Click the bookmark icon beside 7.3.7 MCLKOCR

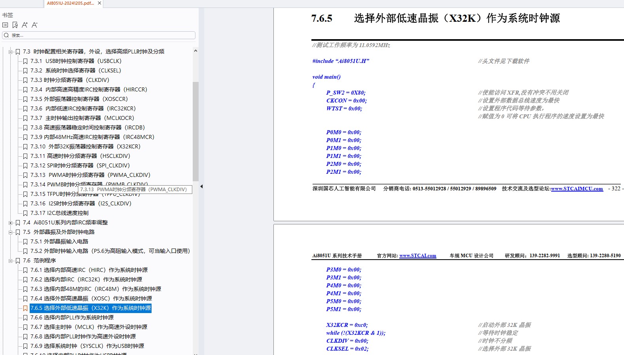click(25, 118)
